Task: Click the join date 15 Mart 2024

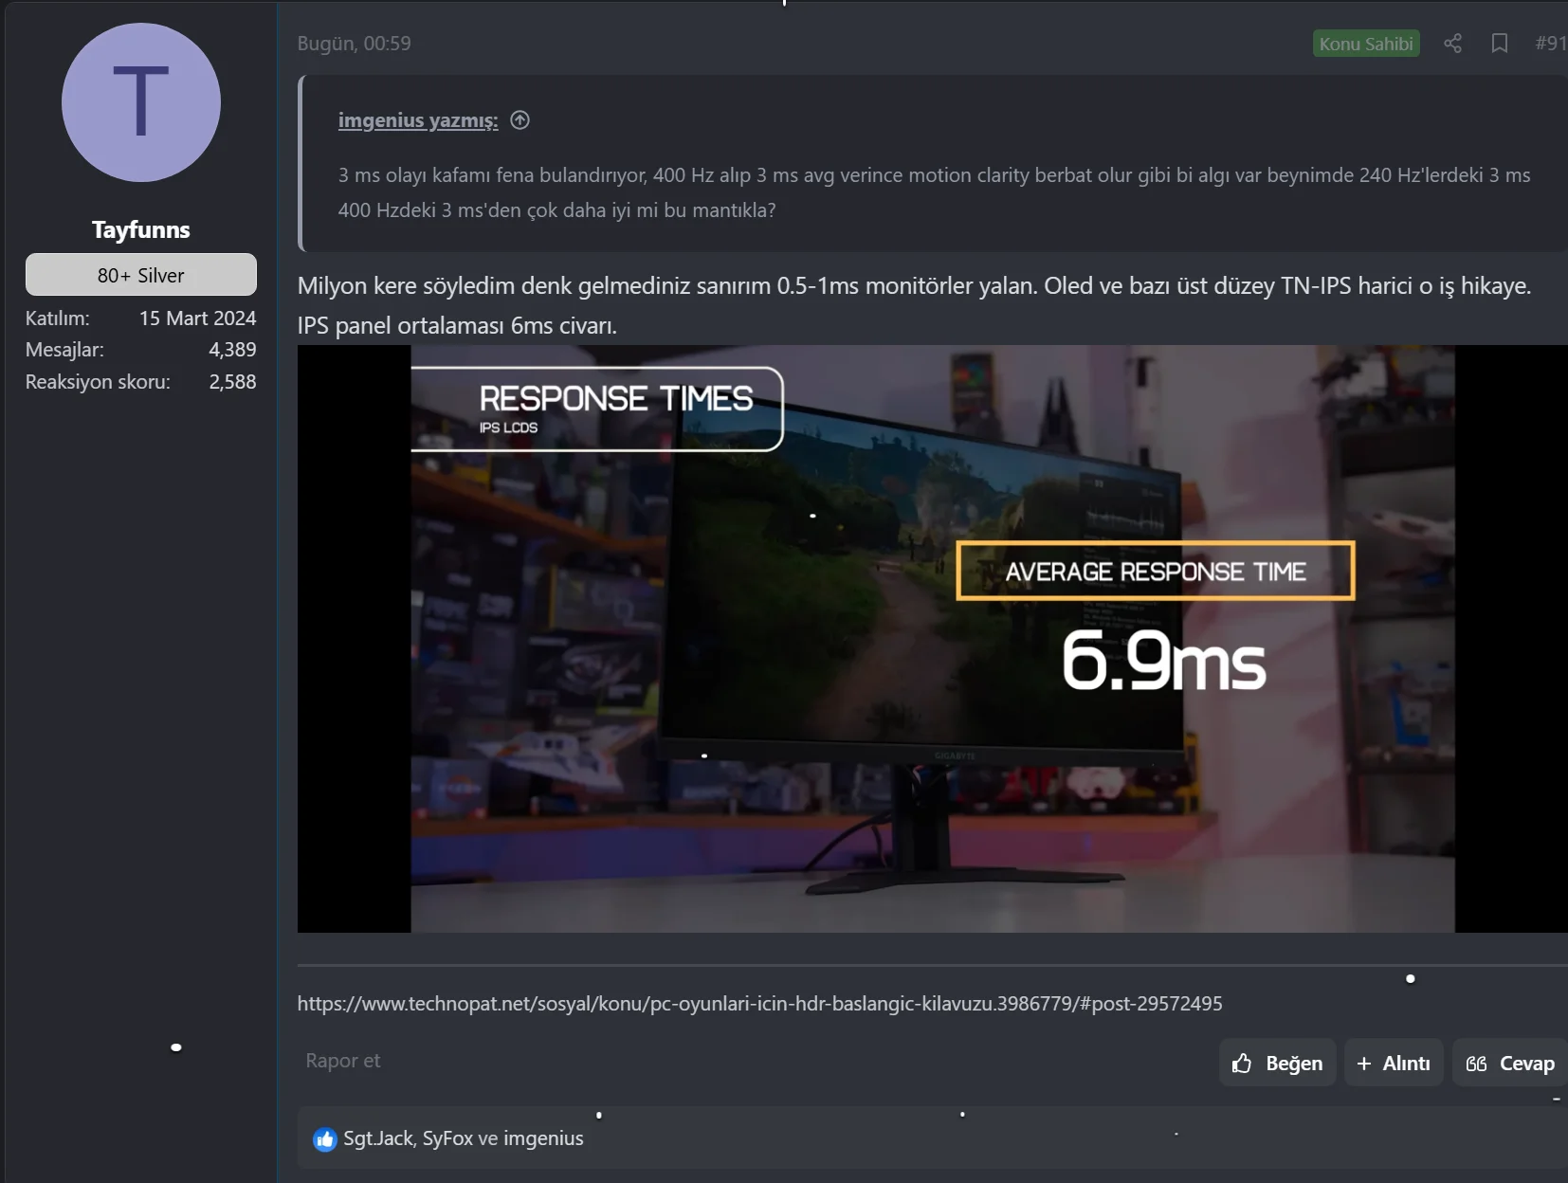Action: pos(198,318)
